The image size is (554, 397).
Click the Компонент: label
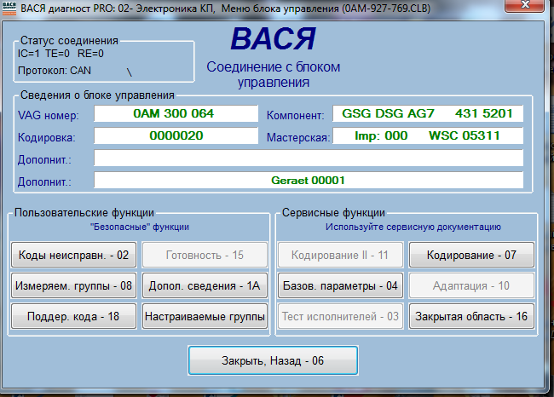[x=296, y=116]
